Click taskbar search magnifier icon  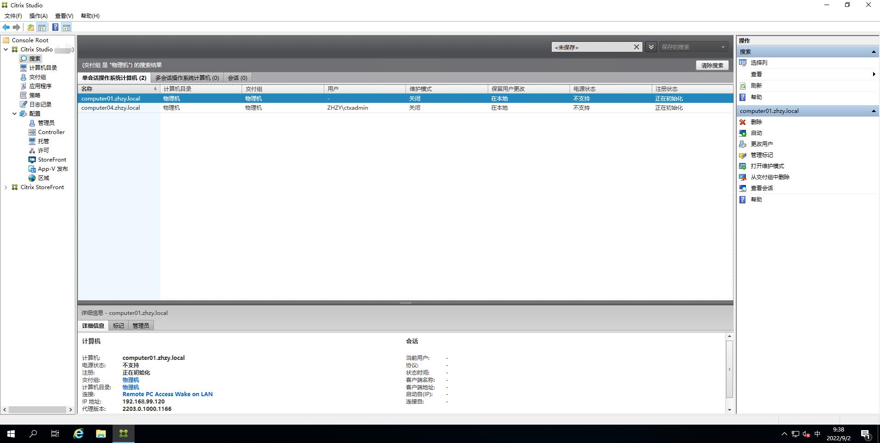coord(33,433)
